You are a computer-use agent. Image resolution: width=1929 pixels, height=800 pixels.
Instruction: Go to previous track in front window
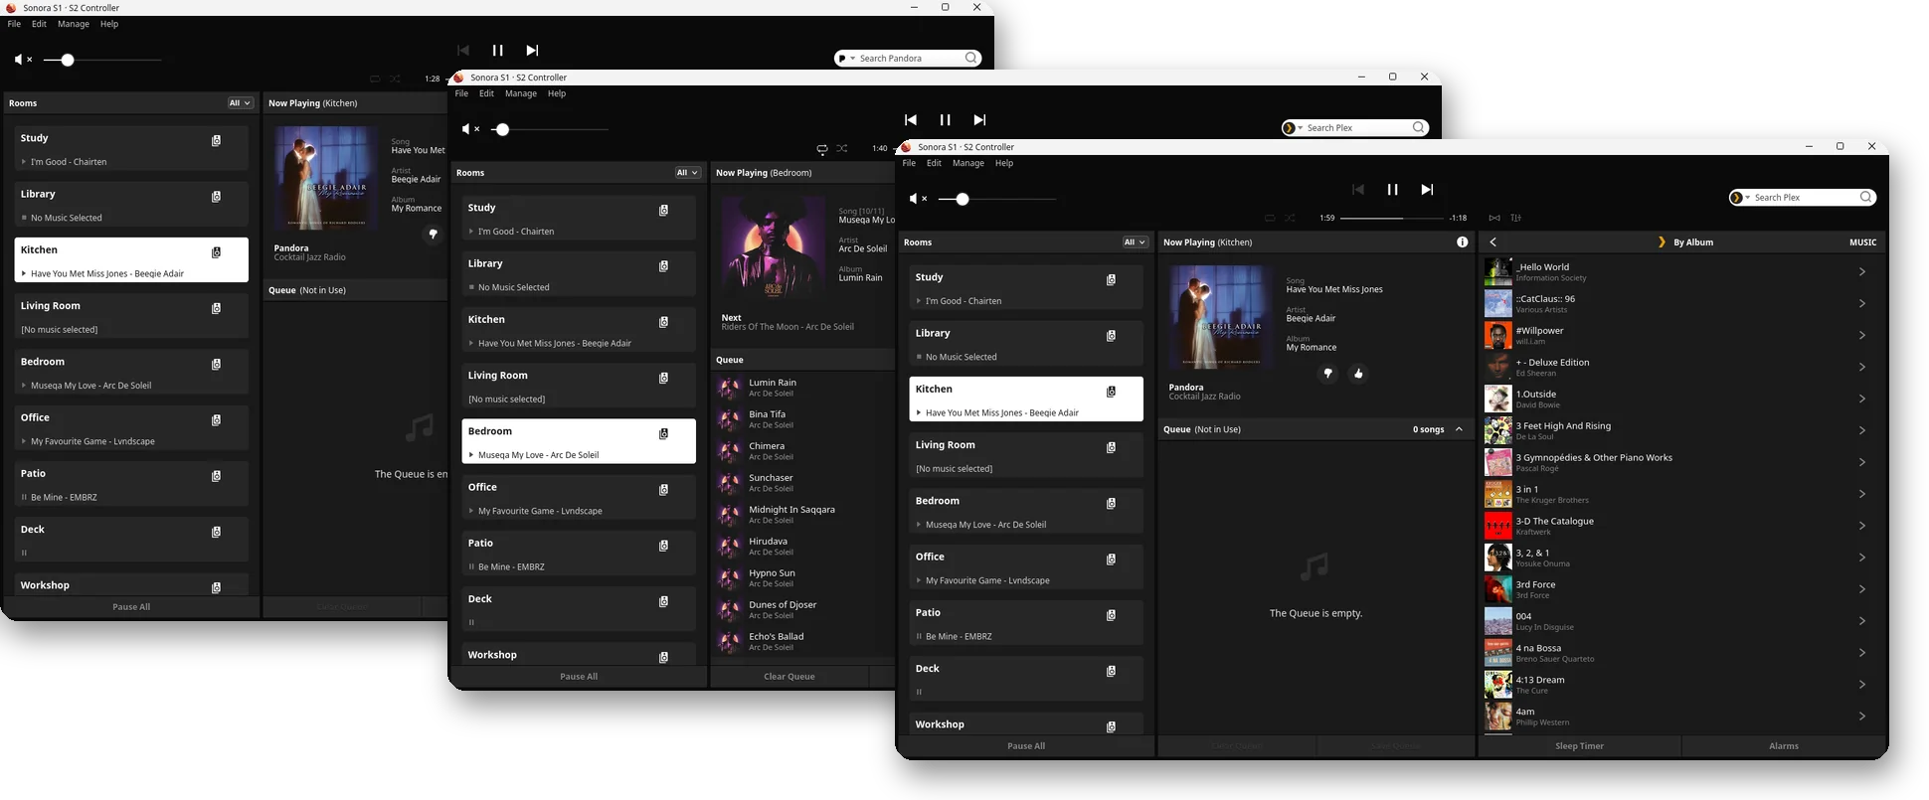point(1358,190)
